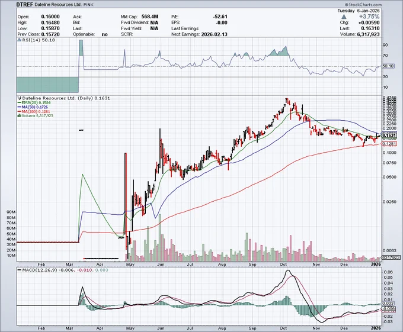
Task: Click the 6317923 volume tag on right axis
Action: [391, 257]
